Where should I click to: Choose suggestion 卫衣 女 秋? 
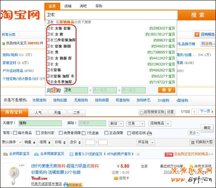point(55,34)
